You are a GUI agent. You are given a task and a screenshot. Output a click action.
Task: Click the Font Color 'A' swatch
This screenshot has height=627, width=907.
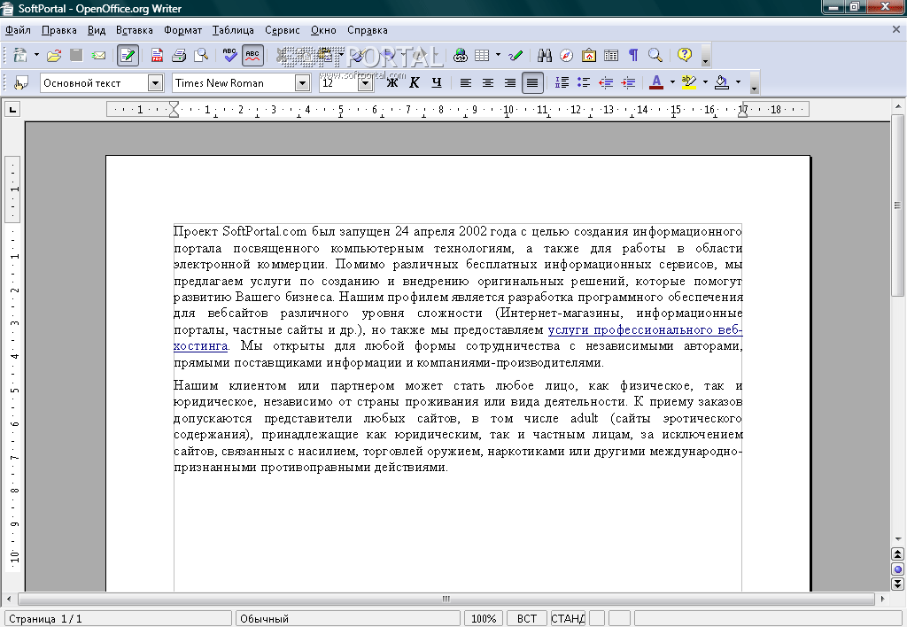(x=656, y=82)
